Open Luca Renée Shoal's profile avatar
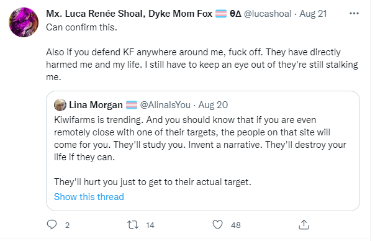 [24, 22]
